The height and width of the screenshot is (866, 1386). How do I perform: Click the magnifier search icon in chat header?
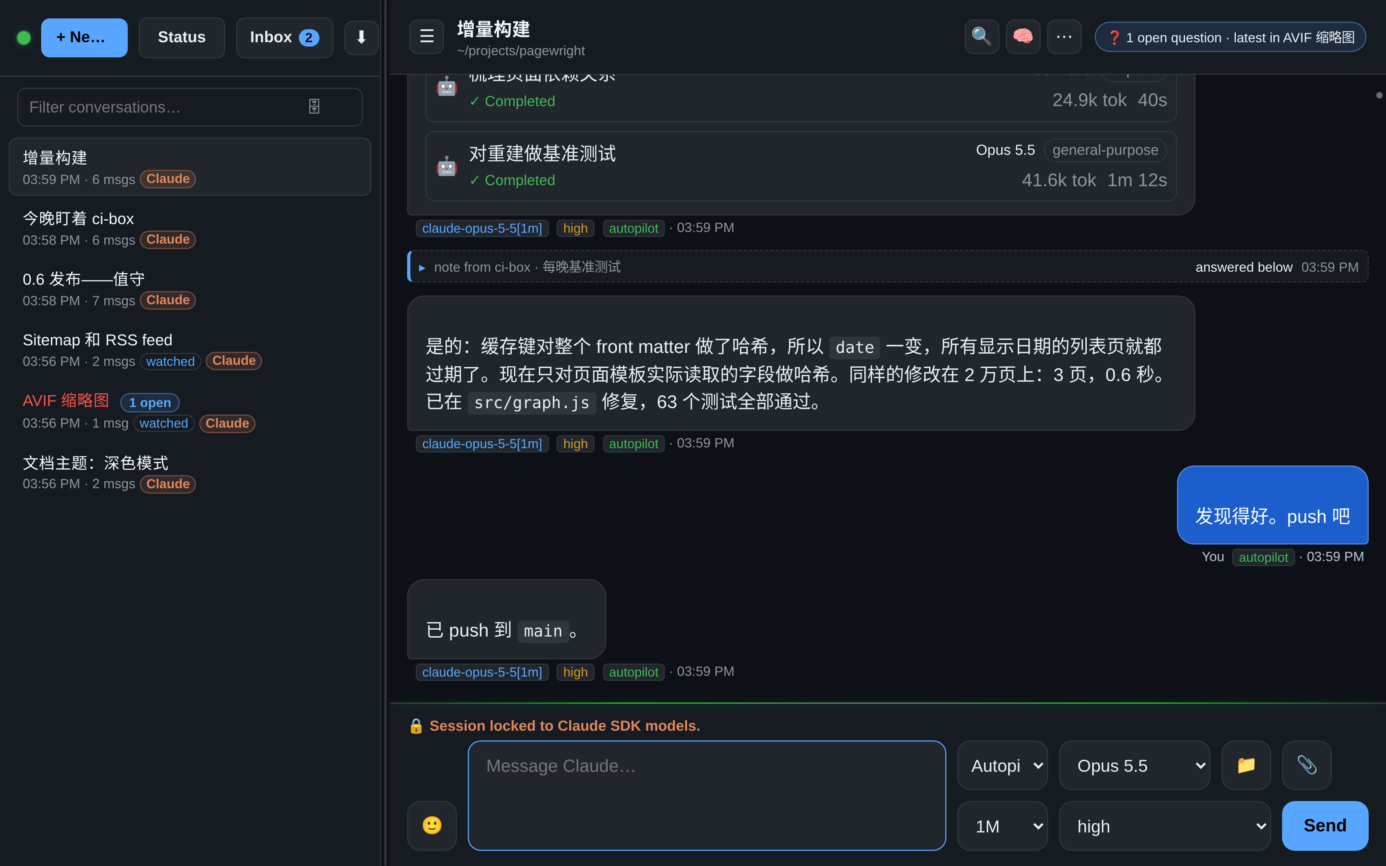pyautogui.click(x=982, y=37)
